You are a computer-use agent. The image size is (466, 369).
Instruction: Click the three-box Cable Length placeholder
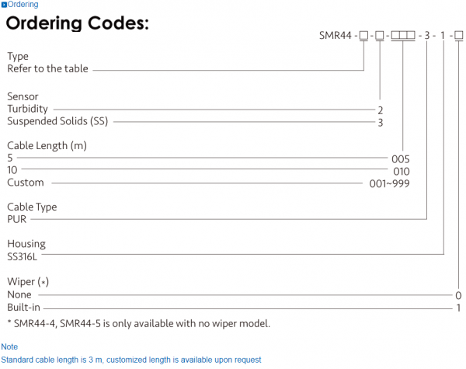point(403,37)
